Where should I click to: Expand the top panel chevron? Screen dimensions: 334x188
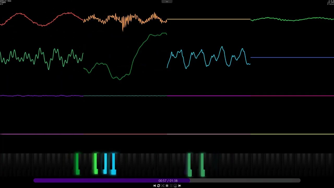167,2
